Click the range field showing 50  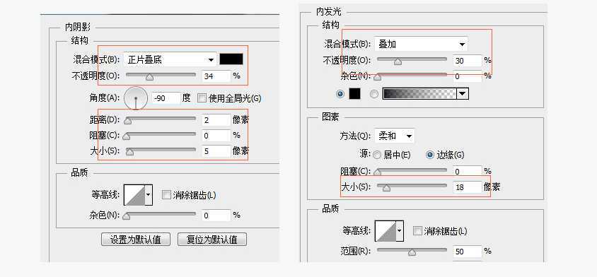pos(468,252)
